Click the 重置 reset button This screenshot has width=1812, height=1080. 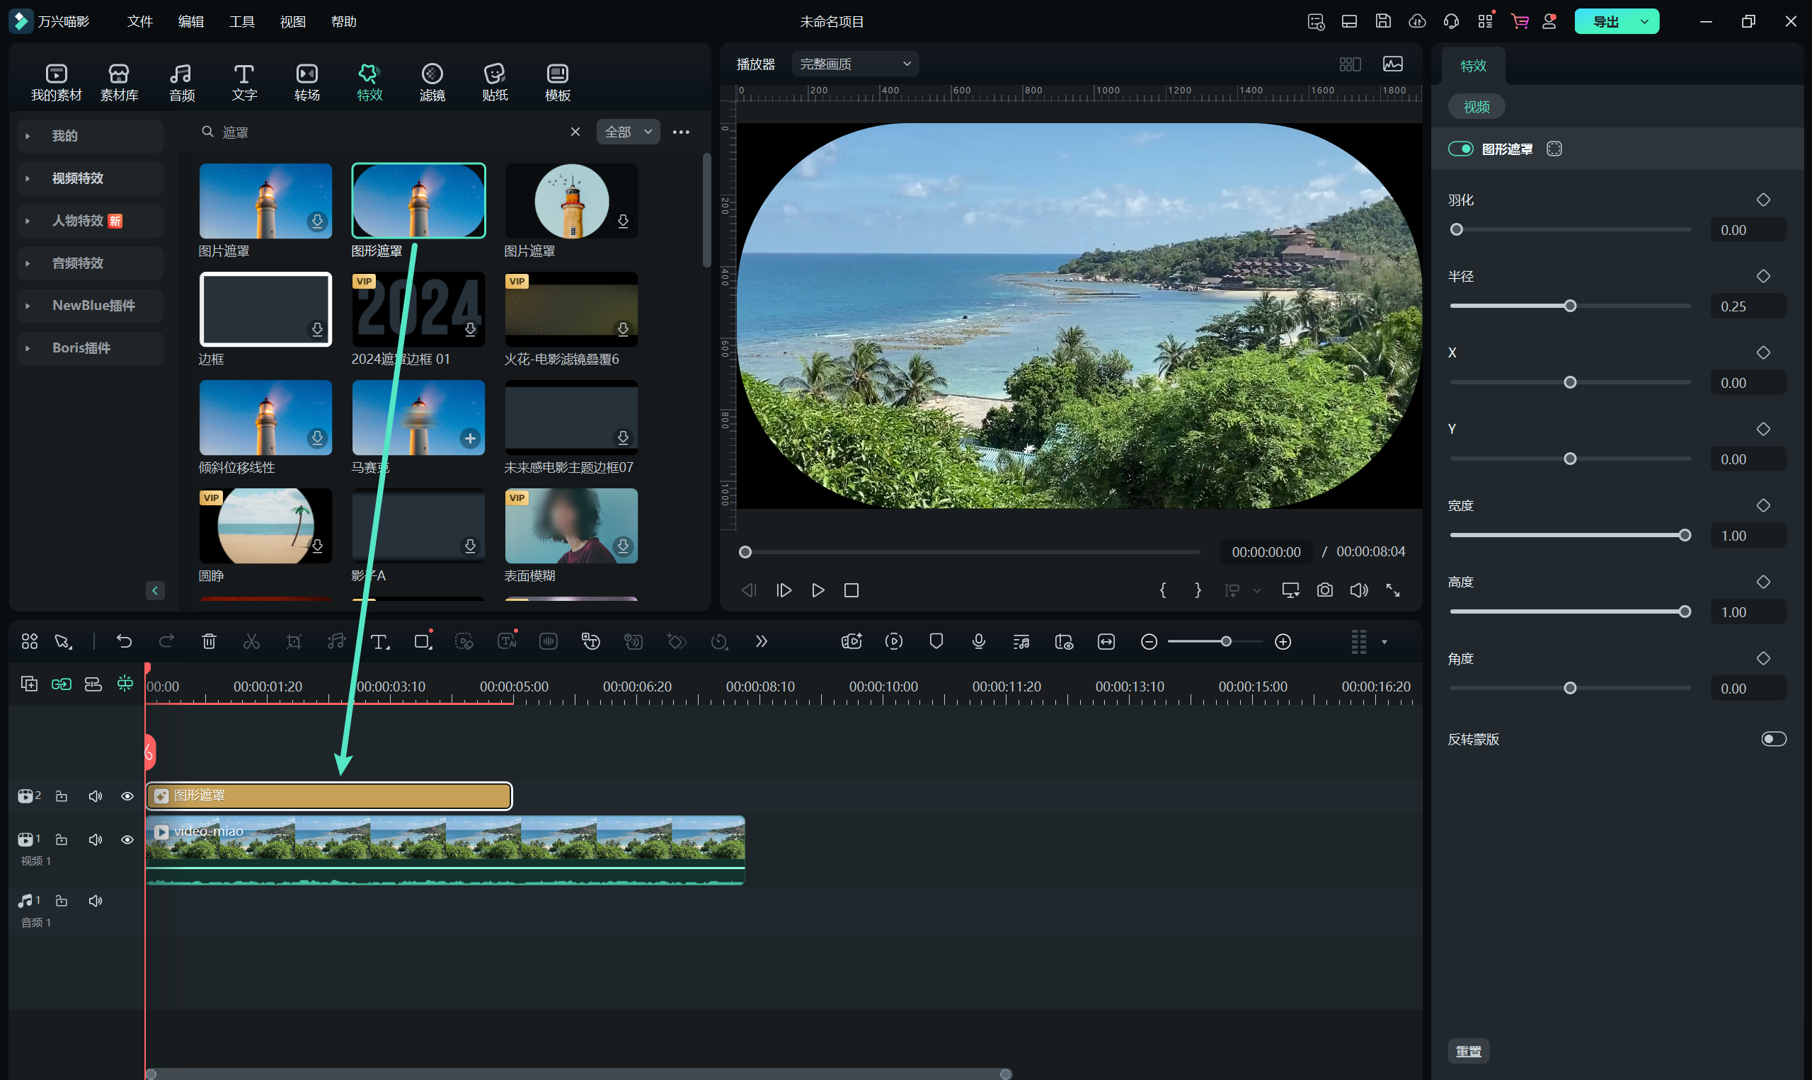1468,1051
